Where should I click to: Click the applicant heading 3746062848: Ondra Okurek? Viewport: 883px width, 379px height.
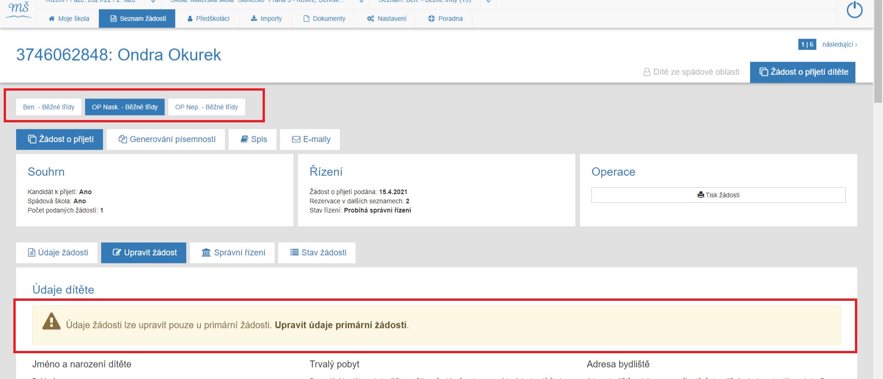119,55
